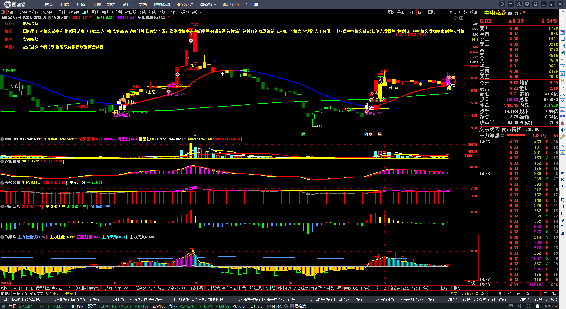
Task: Open the 指标B template selector
Action: pos(445,288)
